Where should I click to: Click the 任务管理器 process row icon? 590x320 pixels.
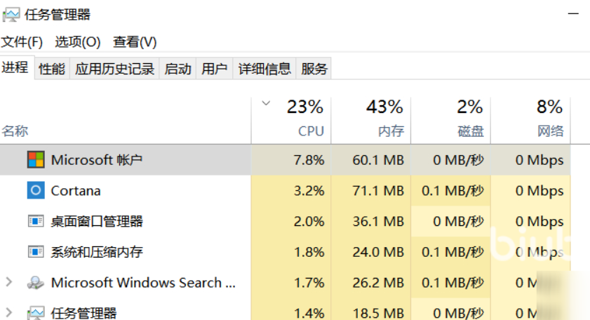35,312
